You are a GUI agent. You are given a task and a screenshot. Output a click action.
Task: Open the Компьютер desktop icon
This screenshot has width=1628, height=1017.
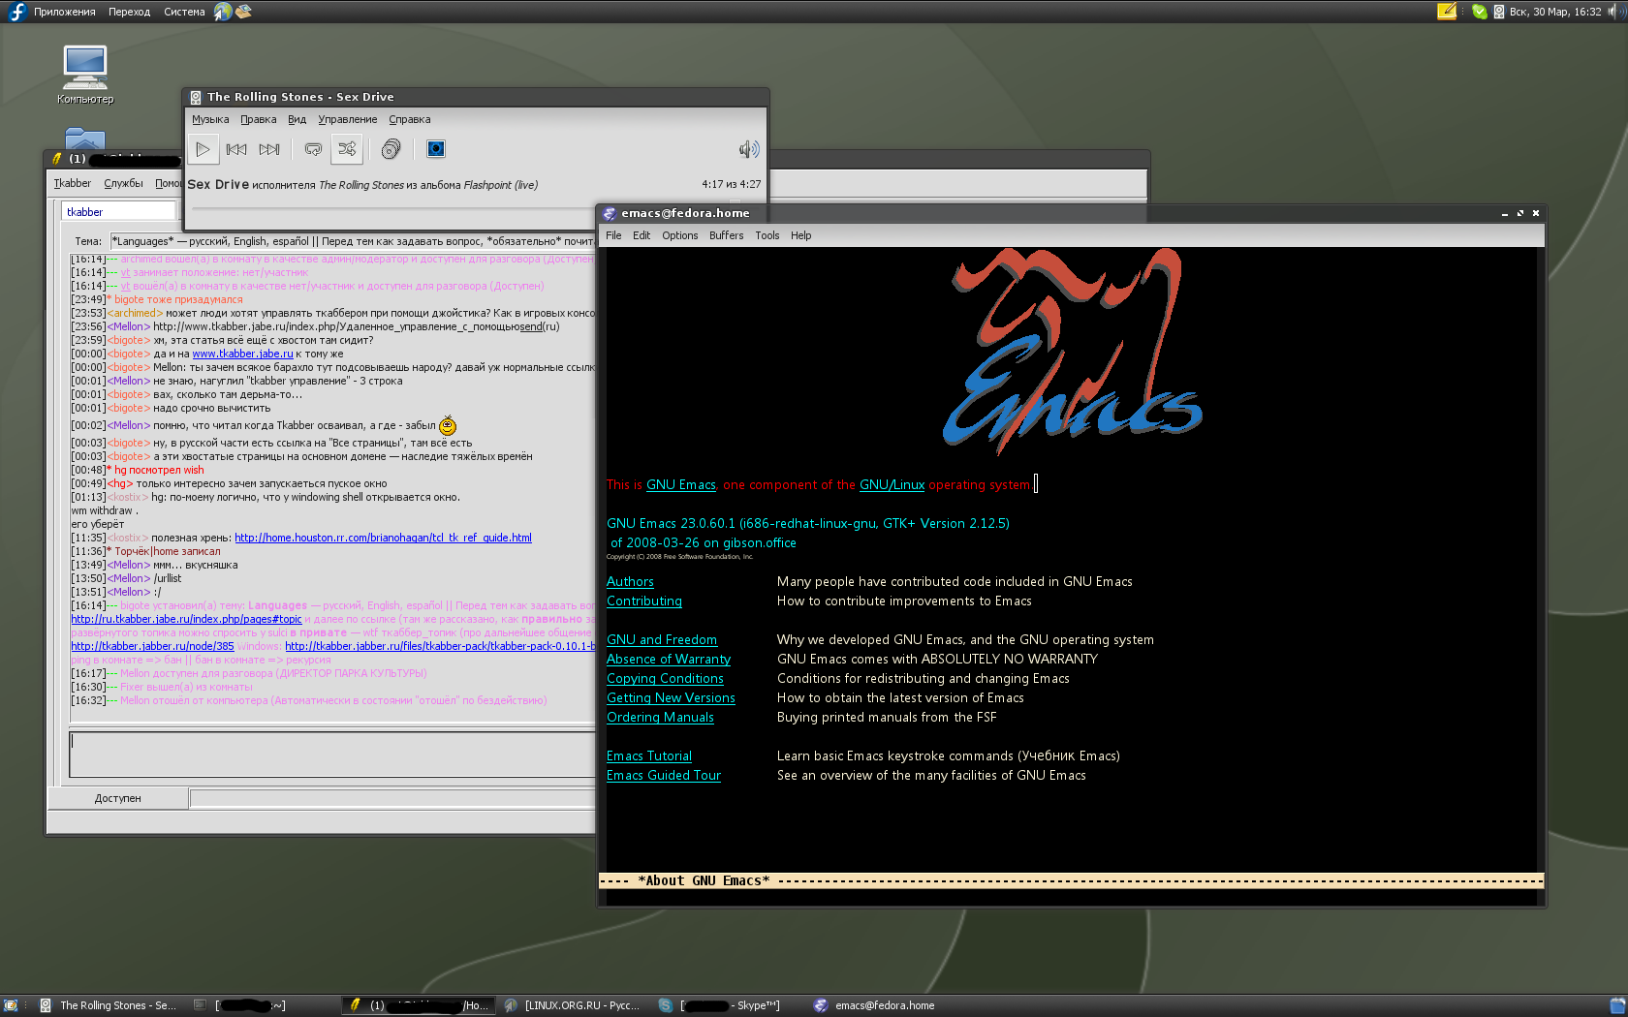85,75
